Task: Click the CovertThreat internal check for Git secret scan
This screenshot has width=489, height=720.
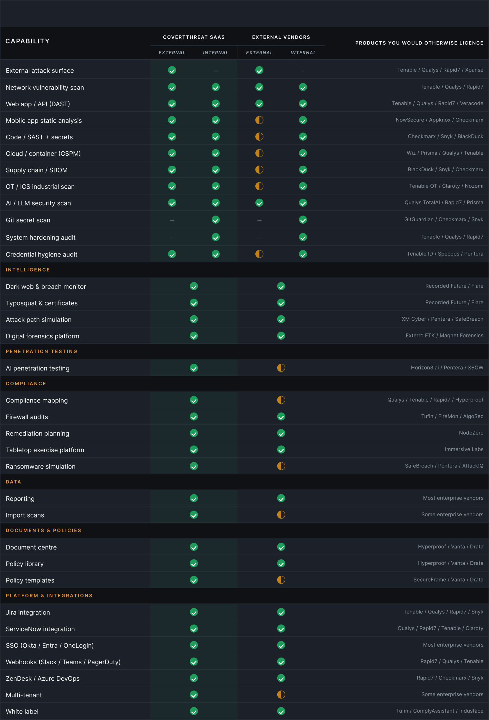Action: click(x=216, y=220)
